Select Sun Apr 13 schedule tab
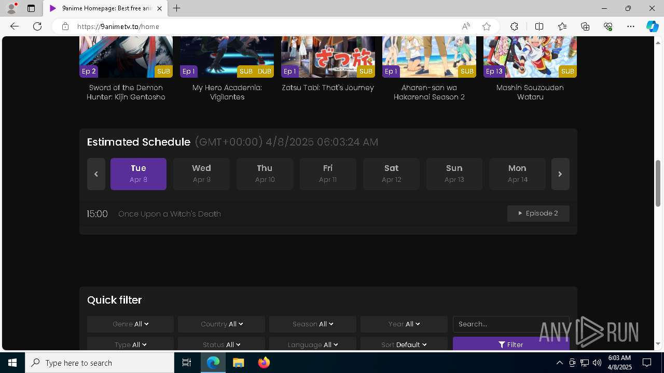 click(454, 174)
